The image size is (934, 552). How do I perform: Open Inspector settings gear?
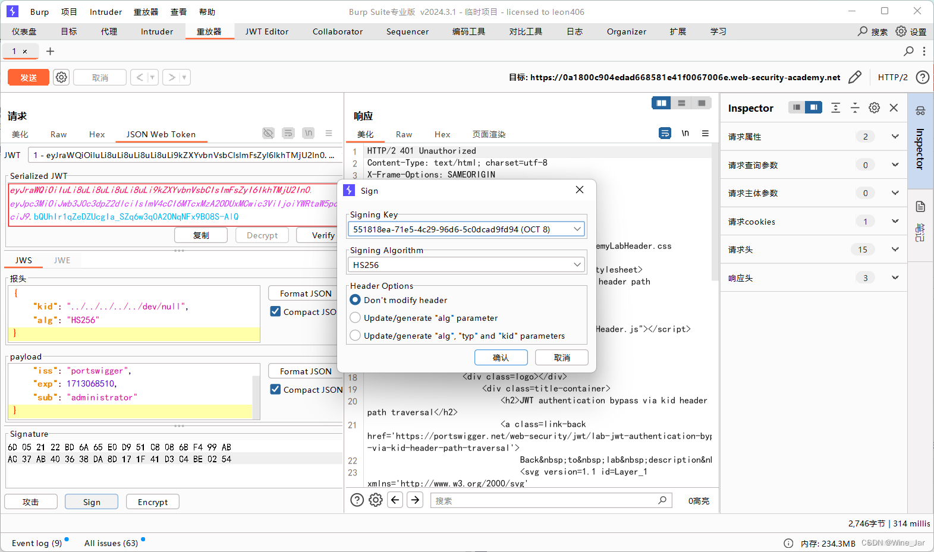click(x=874, y=108)
